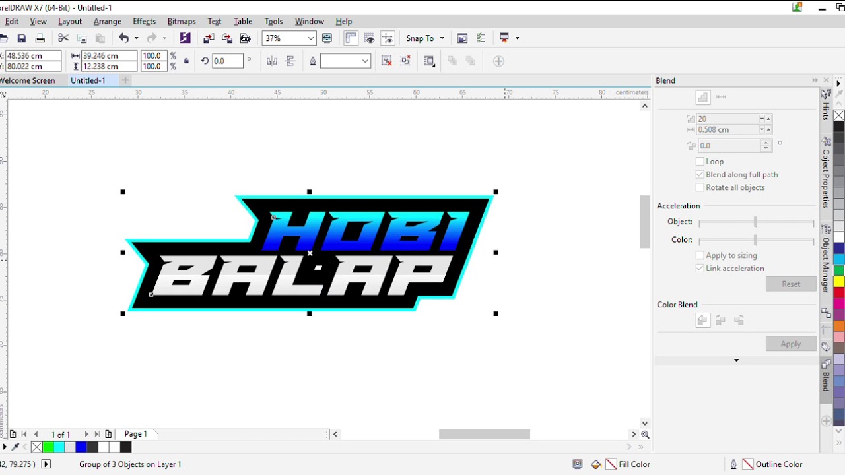Viewport: 845px width, 475px height.
Task: Open the Effects menu
Action: 144,21
